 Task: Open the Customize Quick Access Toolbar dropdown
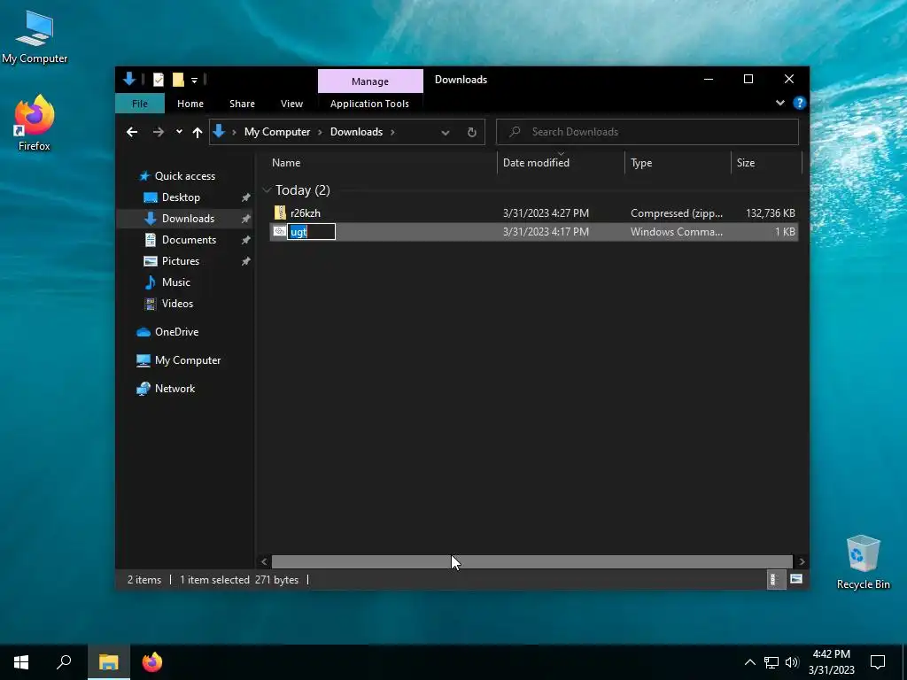pyautogui.click(x=194, y=81)
